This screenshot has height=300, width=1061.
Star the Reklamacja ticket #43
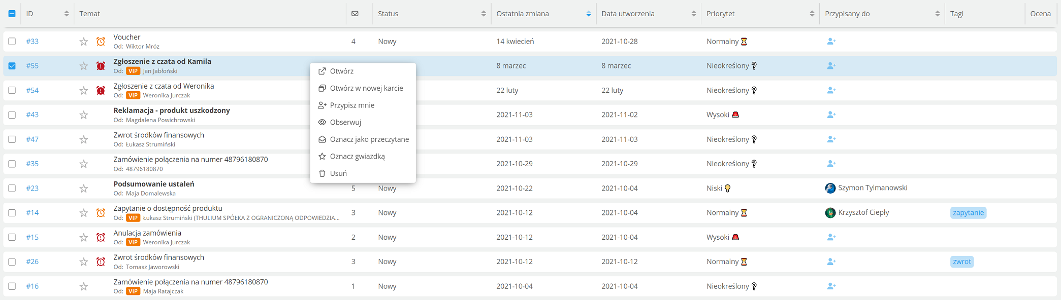click(x=84, y=115)
